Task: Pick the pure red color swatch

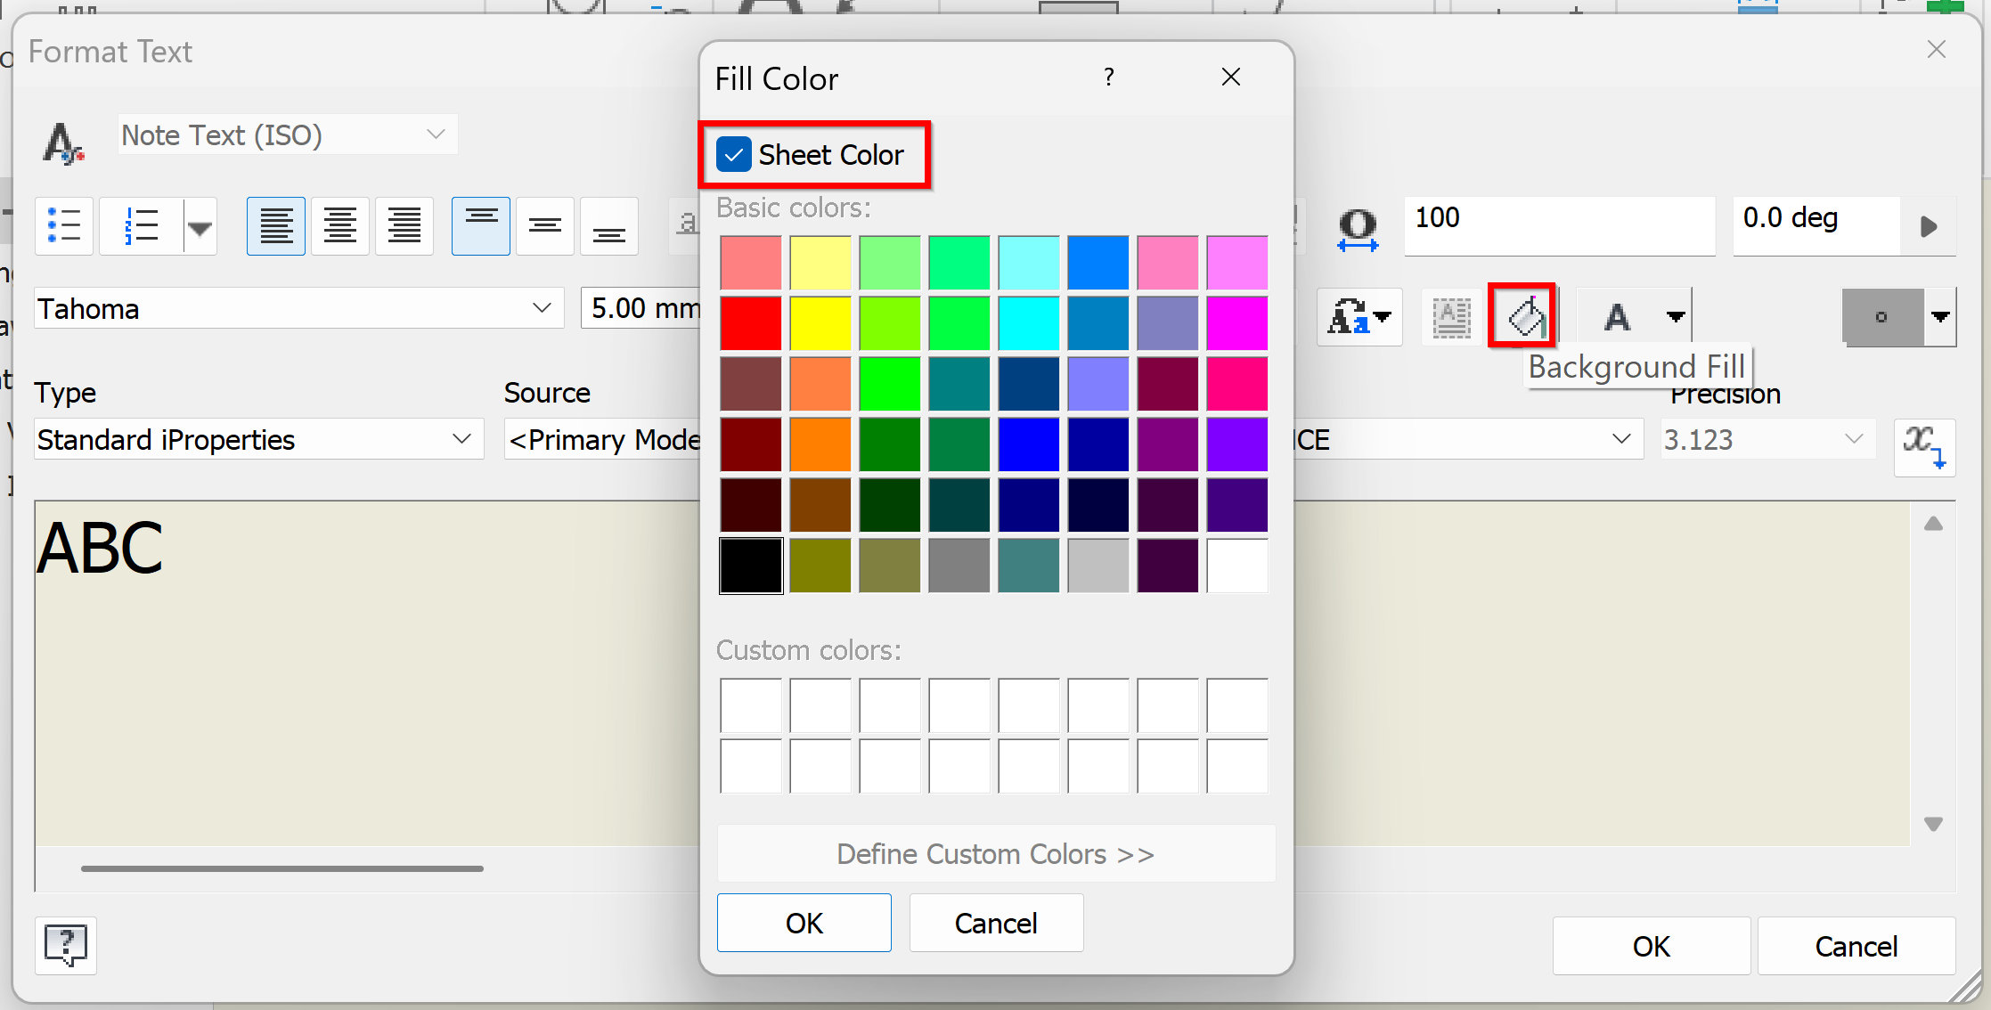Action: tap(750, 323)
